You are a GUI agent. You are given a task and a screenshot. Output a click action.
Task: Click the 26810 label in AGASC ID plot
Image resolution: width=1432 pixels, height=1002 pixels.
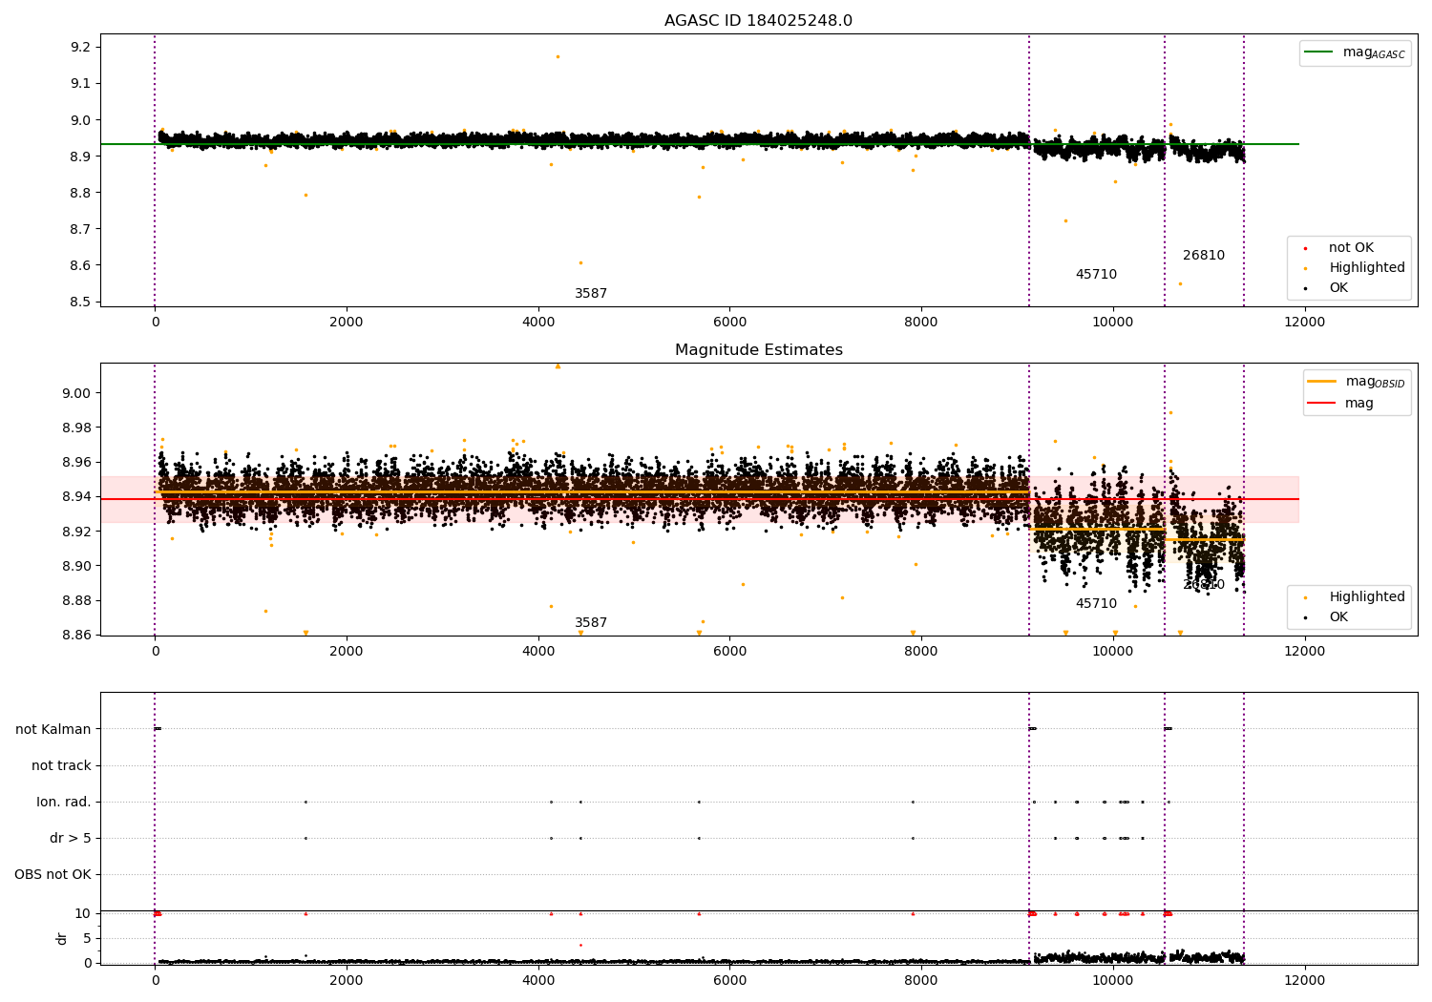(x=1204, y=256)
